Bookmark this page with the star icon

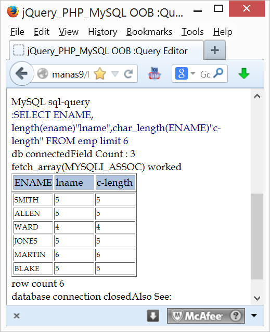pos(100,74)
